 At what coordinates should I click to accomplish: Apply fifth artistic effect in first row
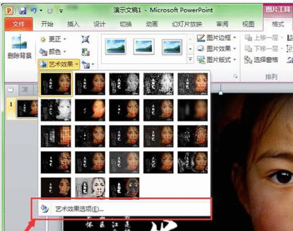(193, 84)
